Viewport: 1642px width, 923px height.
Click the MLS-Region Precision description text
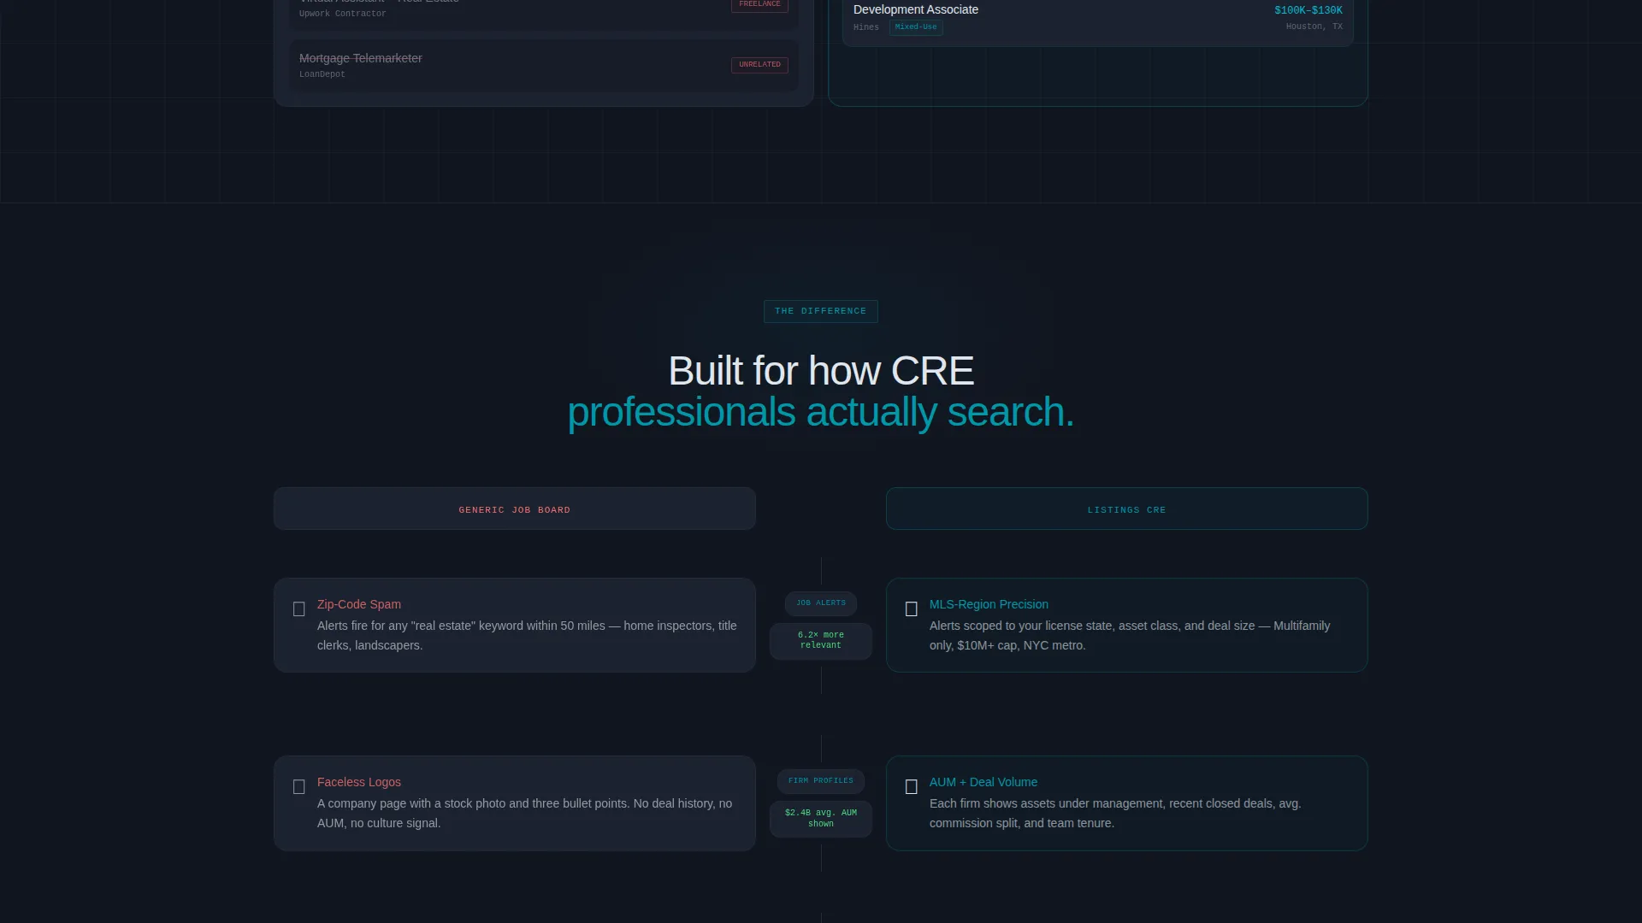(1130, 636)
